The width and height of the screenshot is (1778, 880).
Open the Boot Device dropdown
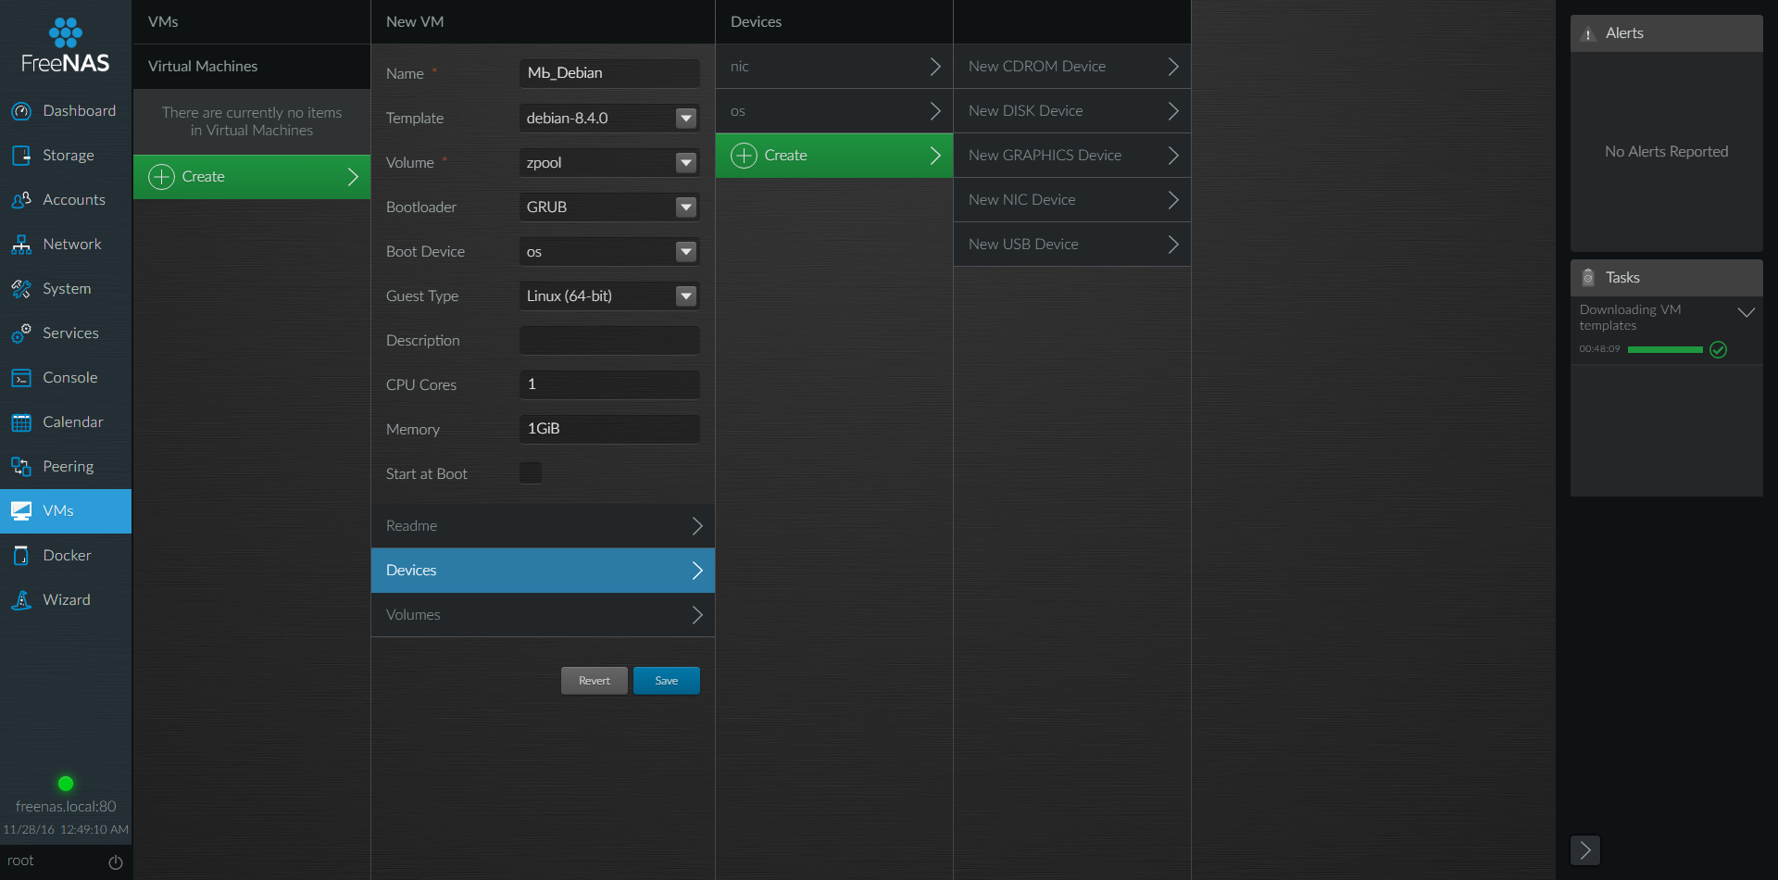686,251
